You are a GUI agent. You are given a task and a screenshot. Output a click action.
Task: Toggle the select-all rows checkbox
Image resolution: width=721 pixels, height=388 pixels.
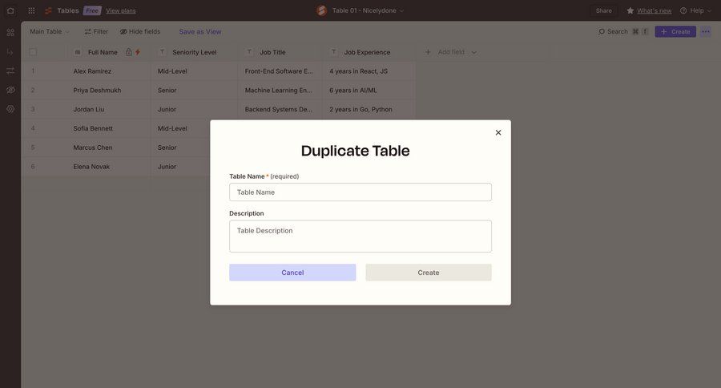pos(33,52)
